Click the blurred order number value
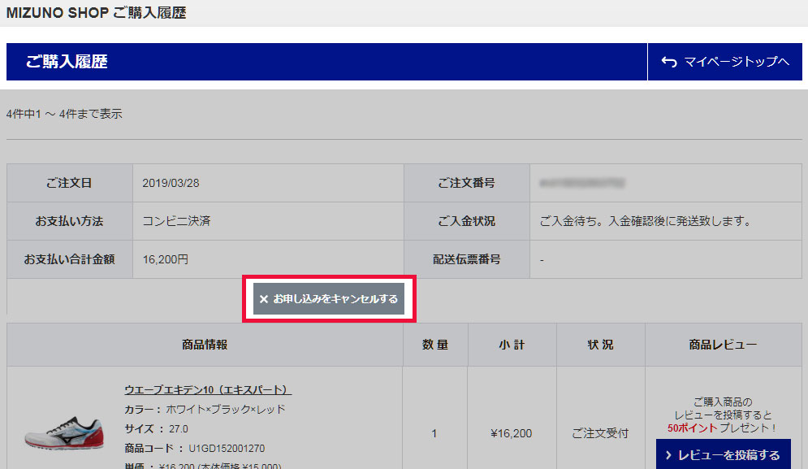The width and height of the screenshot is (808, 469). (x=585, y=183)
